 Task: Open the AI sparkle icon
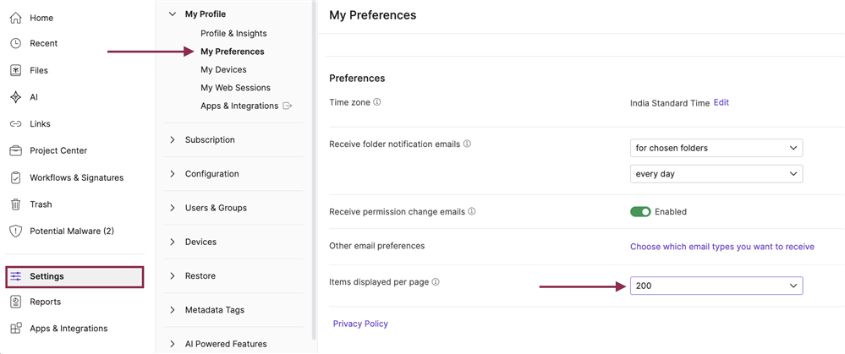(16, 97)
